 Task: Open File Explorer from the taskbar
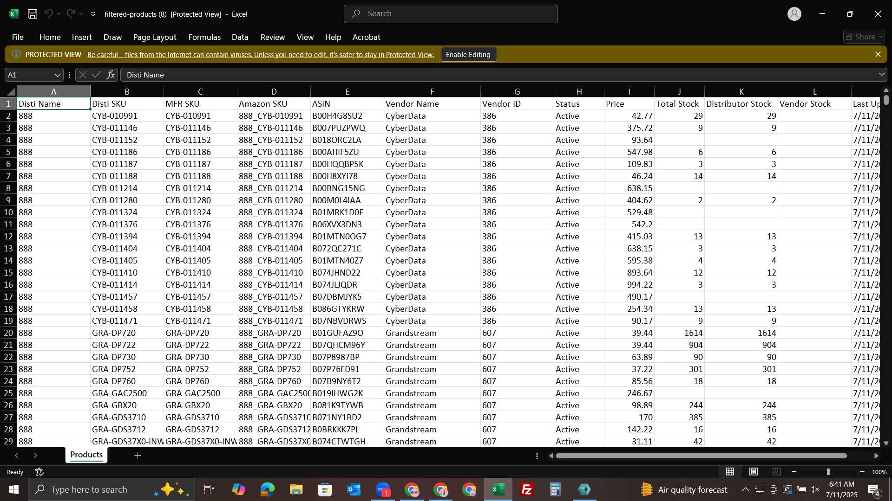[296, 489]
